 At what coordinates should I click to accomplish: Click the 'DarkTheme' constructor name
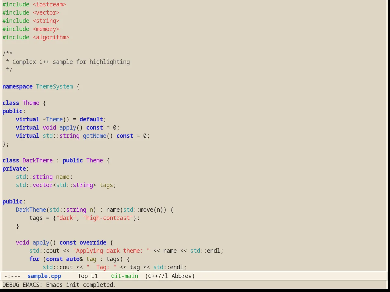click(x=31, y=210)
